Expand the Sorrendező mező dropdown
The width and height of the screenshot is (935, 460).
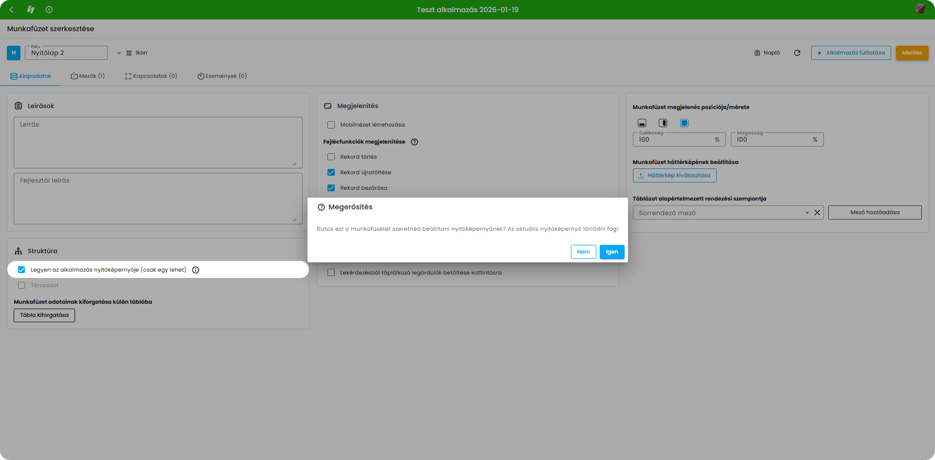tap(807, 213)
